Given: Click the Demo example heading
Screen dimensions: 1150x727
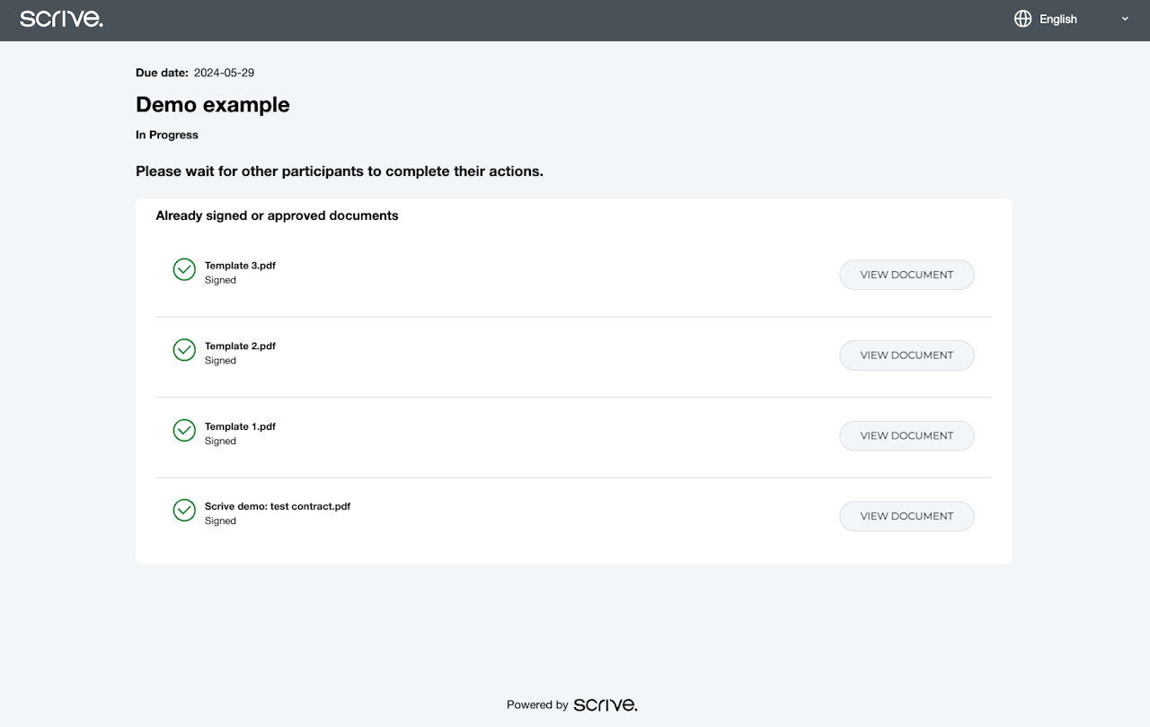Looking at the screenshot, I should 213,105.
